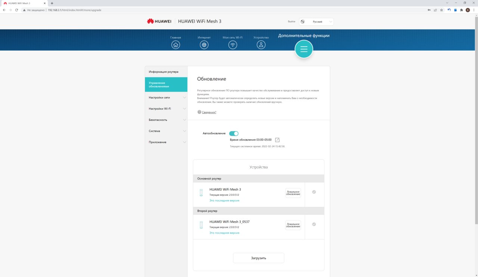Image resolution: width=478 pixels, height=277 pixels.
Task: Click the Время обновления 03:00-05:00 text
Action: point(251,139)
